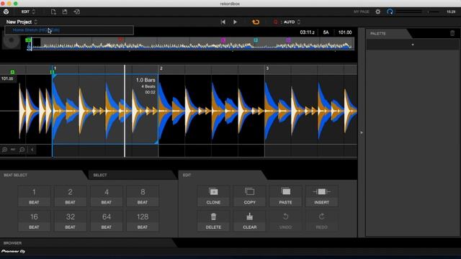Reset waveform zoom icon
461x259 pixels.
[13, 150]
